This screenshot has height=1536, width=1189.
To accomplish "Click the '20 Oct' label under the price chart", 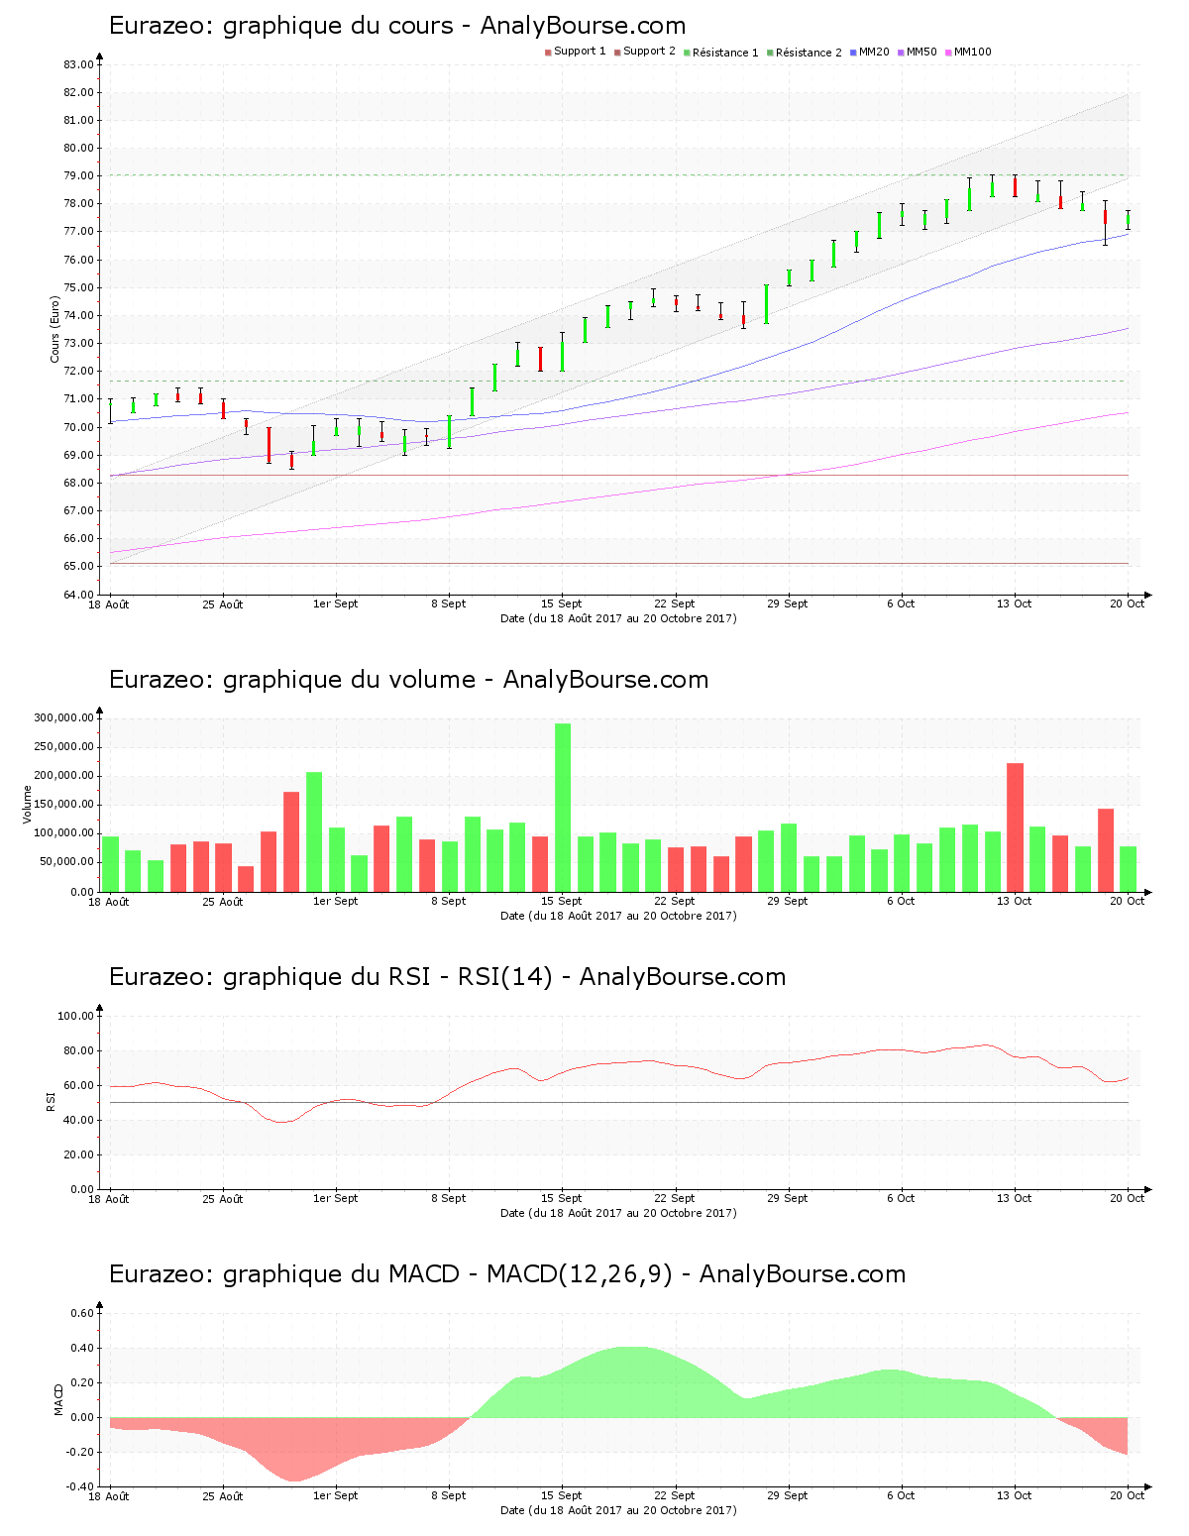I will (x=1128, y=603).
